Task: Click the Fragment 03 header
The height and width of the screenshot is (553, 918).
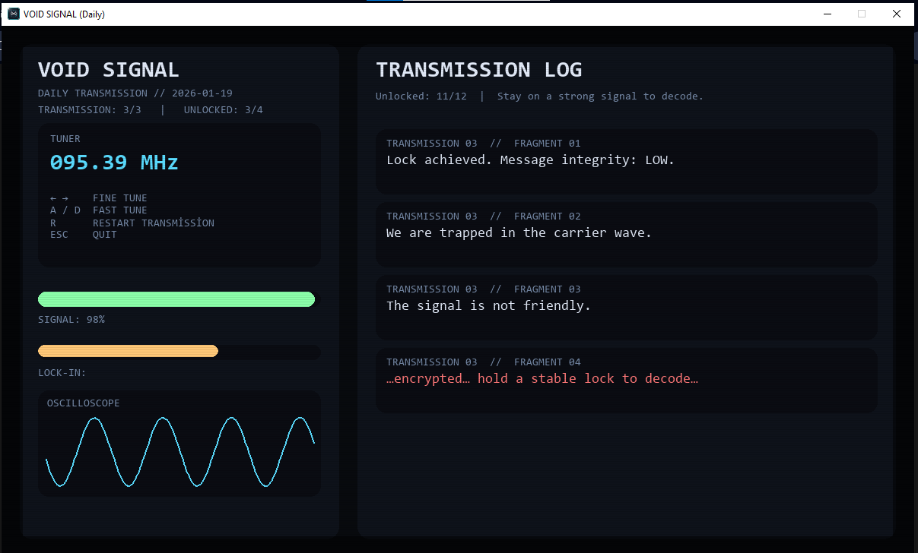Action: coord(484,289)
